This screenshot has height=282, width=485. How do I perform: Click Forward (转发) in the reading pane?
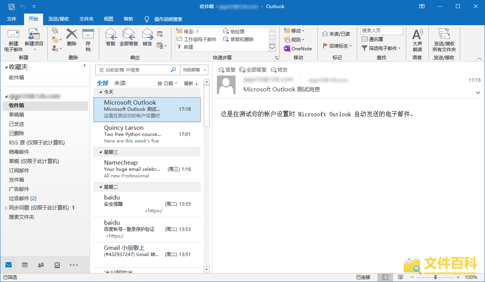(279, 70)
